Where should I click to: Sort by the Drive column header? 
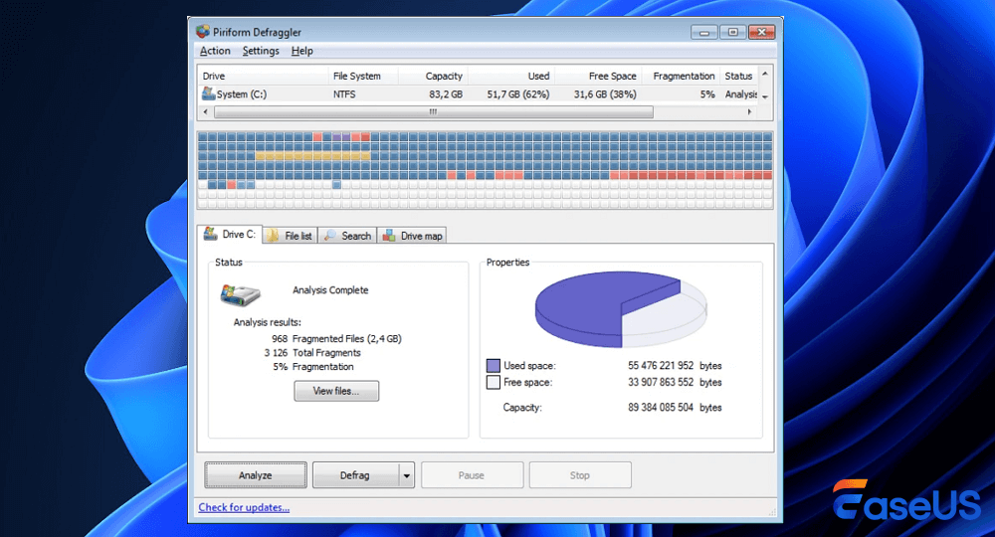click(263, 77)
